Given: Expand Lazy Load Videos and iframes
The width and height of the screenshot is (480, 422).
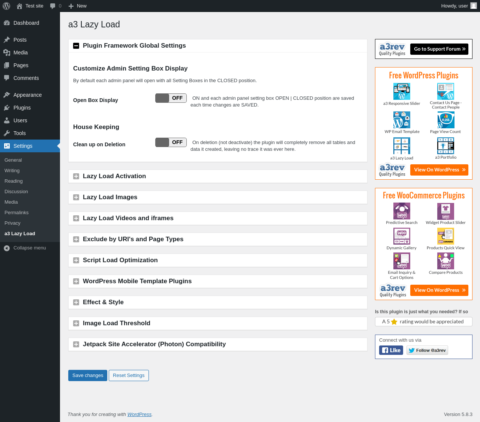Looking at the screenshot, I should (x=218, y=218).
